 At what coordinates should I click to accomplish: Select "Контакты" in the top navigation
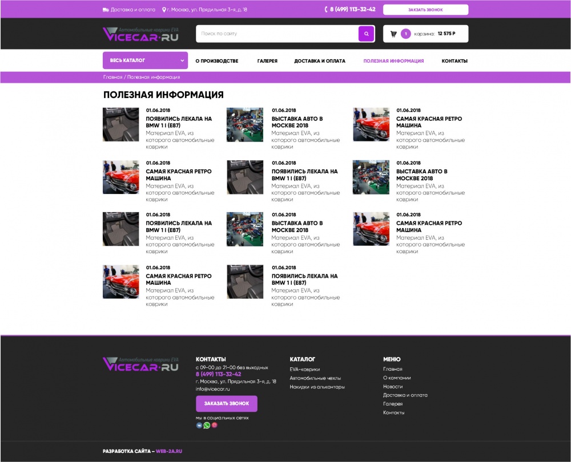(455, 61)
